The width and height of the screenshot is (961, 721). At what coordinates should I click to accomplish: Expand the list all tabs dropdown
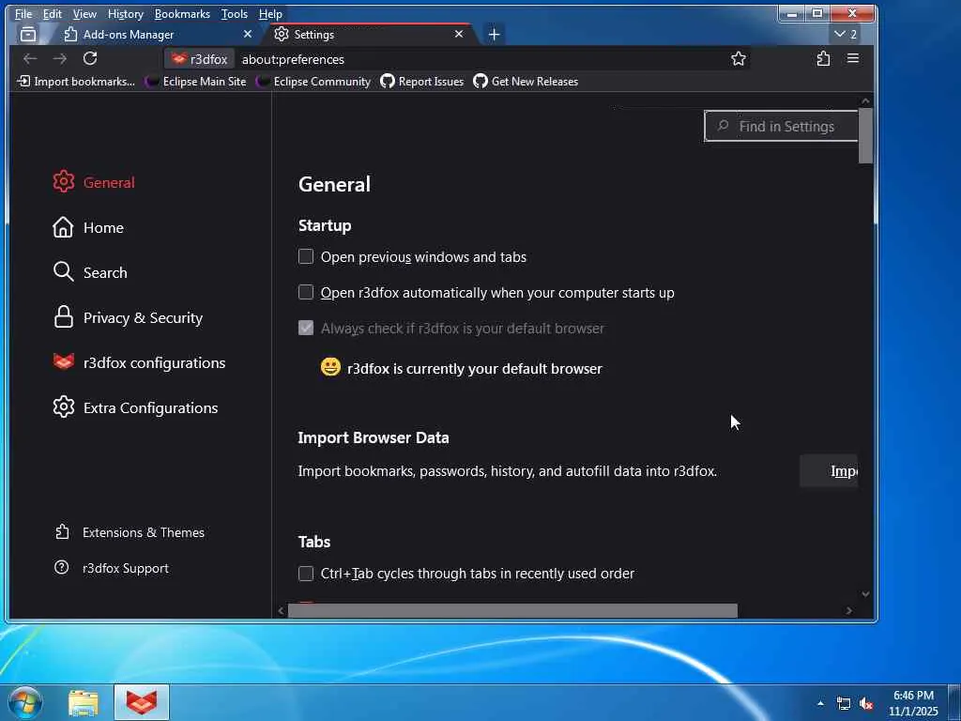846,35
